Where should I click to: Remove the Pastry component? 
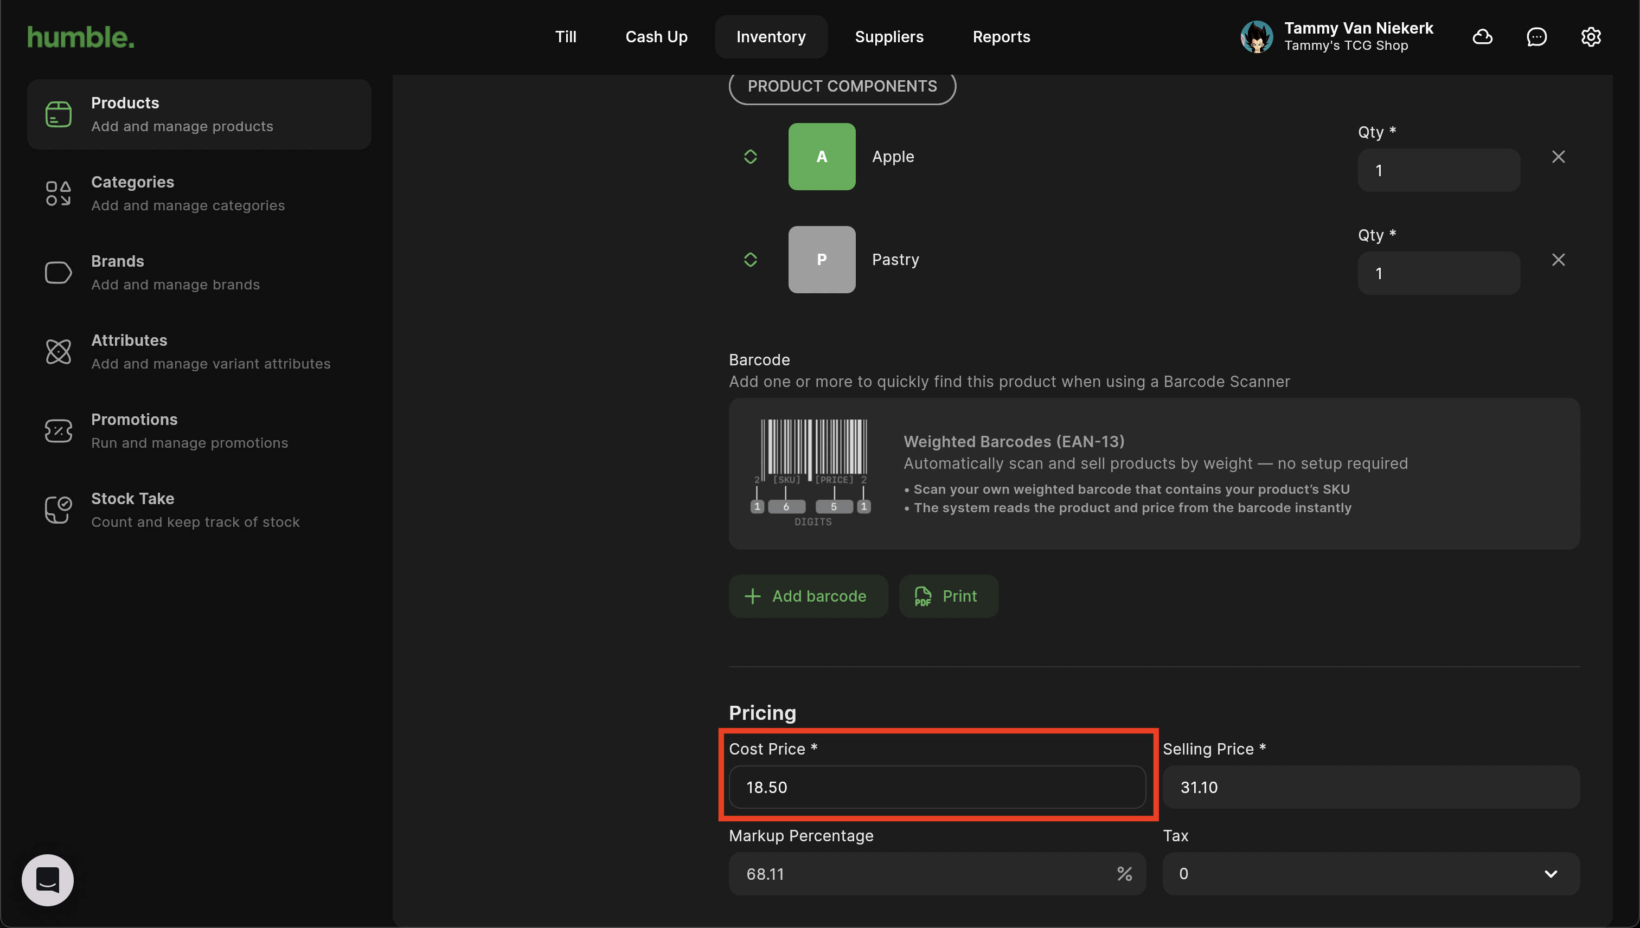1558,260
